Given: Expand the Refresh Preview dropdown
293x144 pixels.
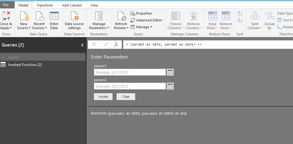Looking at the screenshot, I should tap(127, 28).
